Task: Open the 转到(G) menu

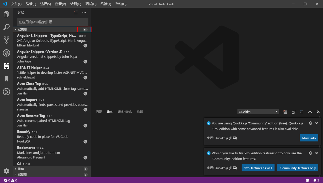Action: pos(75,4)
